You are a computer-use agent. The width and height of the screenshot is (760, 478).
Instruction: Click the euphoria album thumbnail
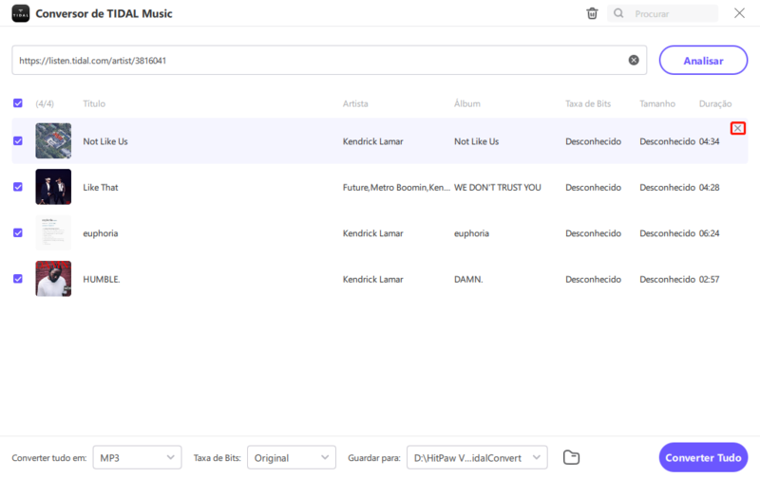(x=53, y=232)
